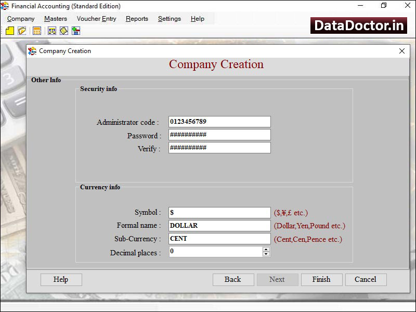Image resolution: width=416 pixels, height=312 pixels.
Task: Click the account creation icon with green plus
Action: tap(76, 31)
